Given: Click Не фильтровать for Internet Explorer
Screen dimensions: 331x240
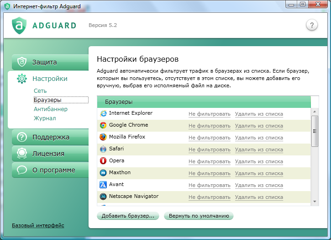Looking at the screenshot, I should pyautogui.click(x=210, y=114).
